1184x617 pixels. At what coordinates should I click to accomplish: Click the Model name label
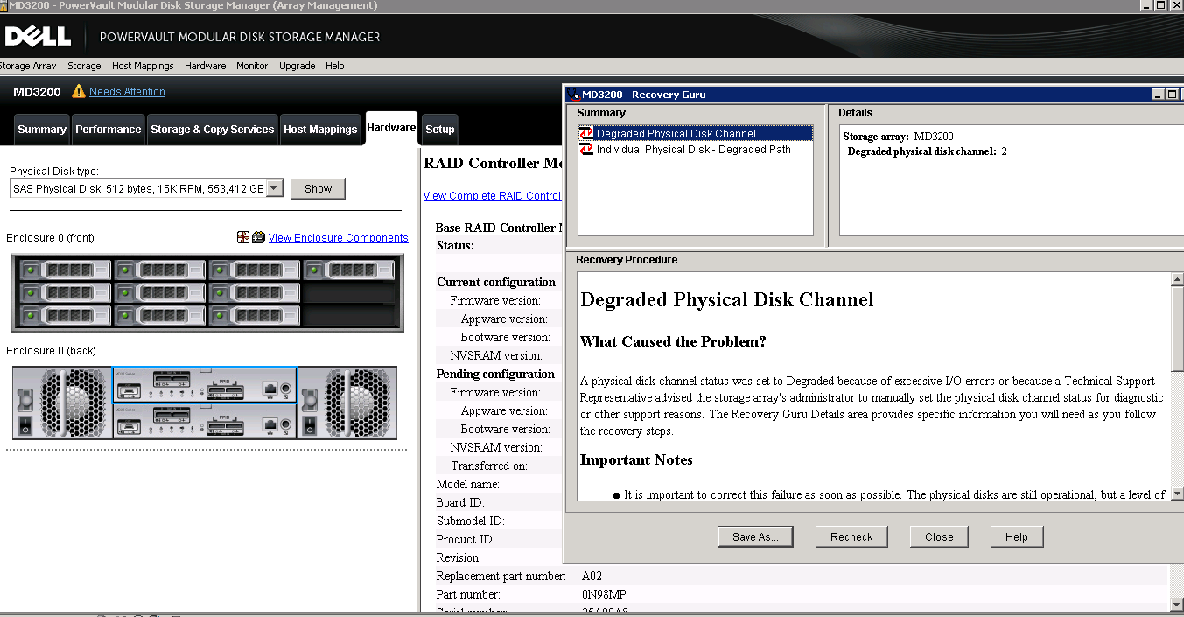point(468,485)
